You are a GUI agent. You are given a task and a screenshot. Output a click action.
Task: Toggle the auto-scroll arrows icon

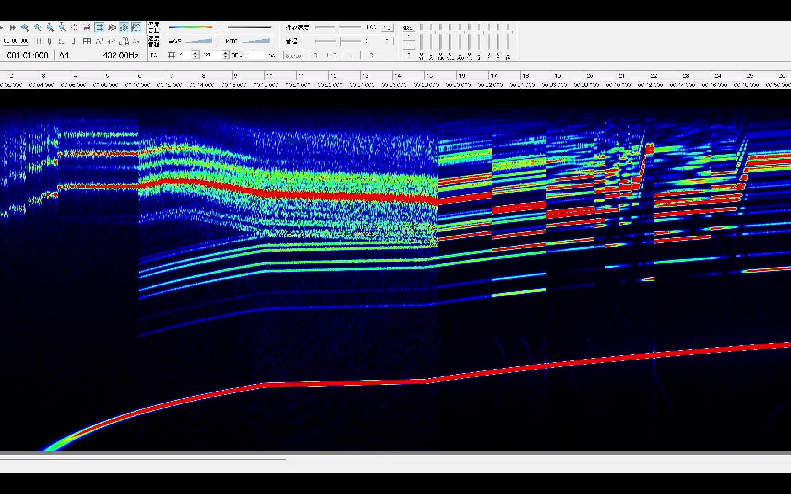pos(99,28)
